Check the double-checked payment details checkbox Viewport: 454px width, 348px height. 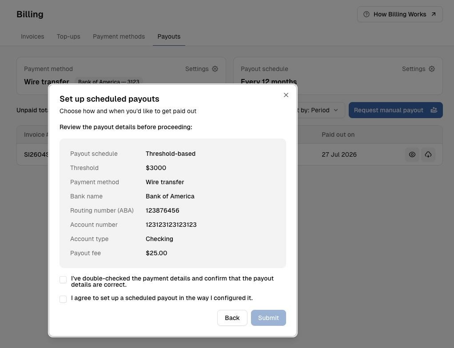(x=63, y=280)
